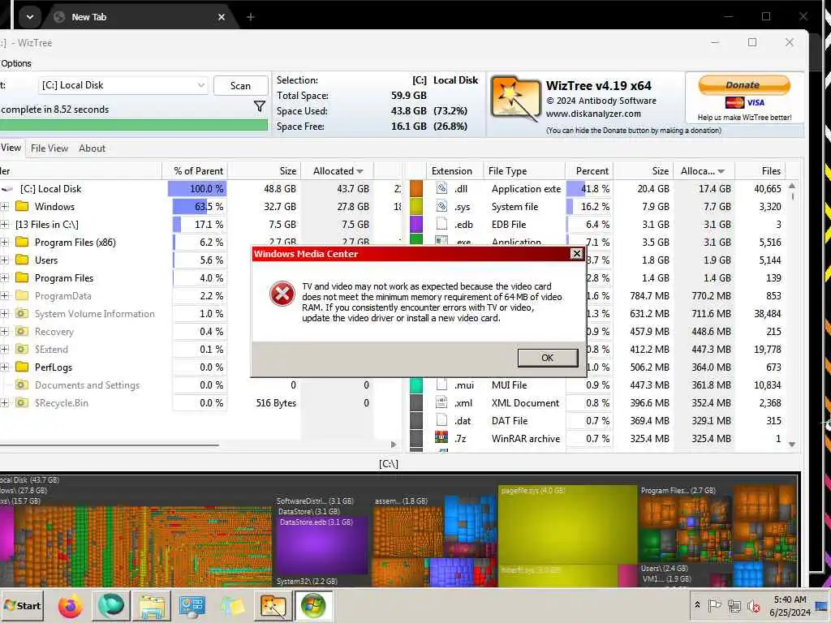Viewport: 831px width, 623px height.
Task: Close the Windows Media Center error dialog
Action: pyautogui.click(x=577, y=254)
